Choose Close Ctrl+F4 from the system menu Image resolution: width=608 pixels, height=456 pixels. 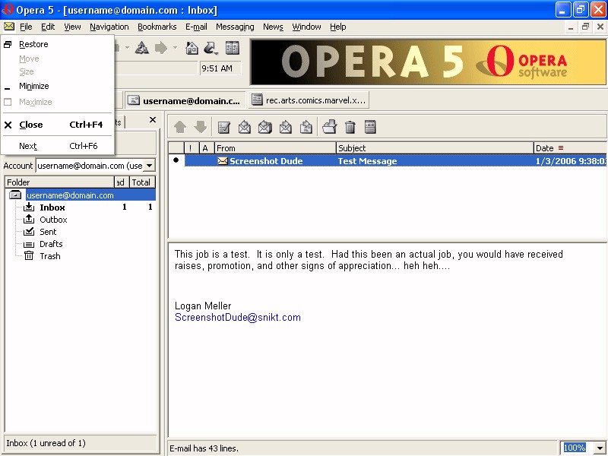[x=58, y=125]
